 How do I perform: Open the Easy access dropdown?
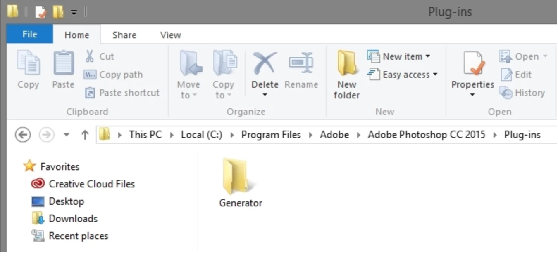pos(403,75)
